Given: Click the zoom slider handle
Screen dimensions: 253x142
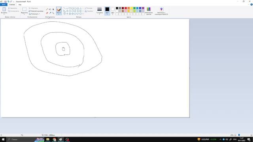Looking at the screenshot, I should (x=239, y=135).
